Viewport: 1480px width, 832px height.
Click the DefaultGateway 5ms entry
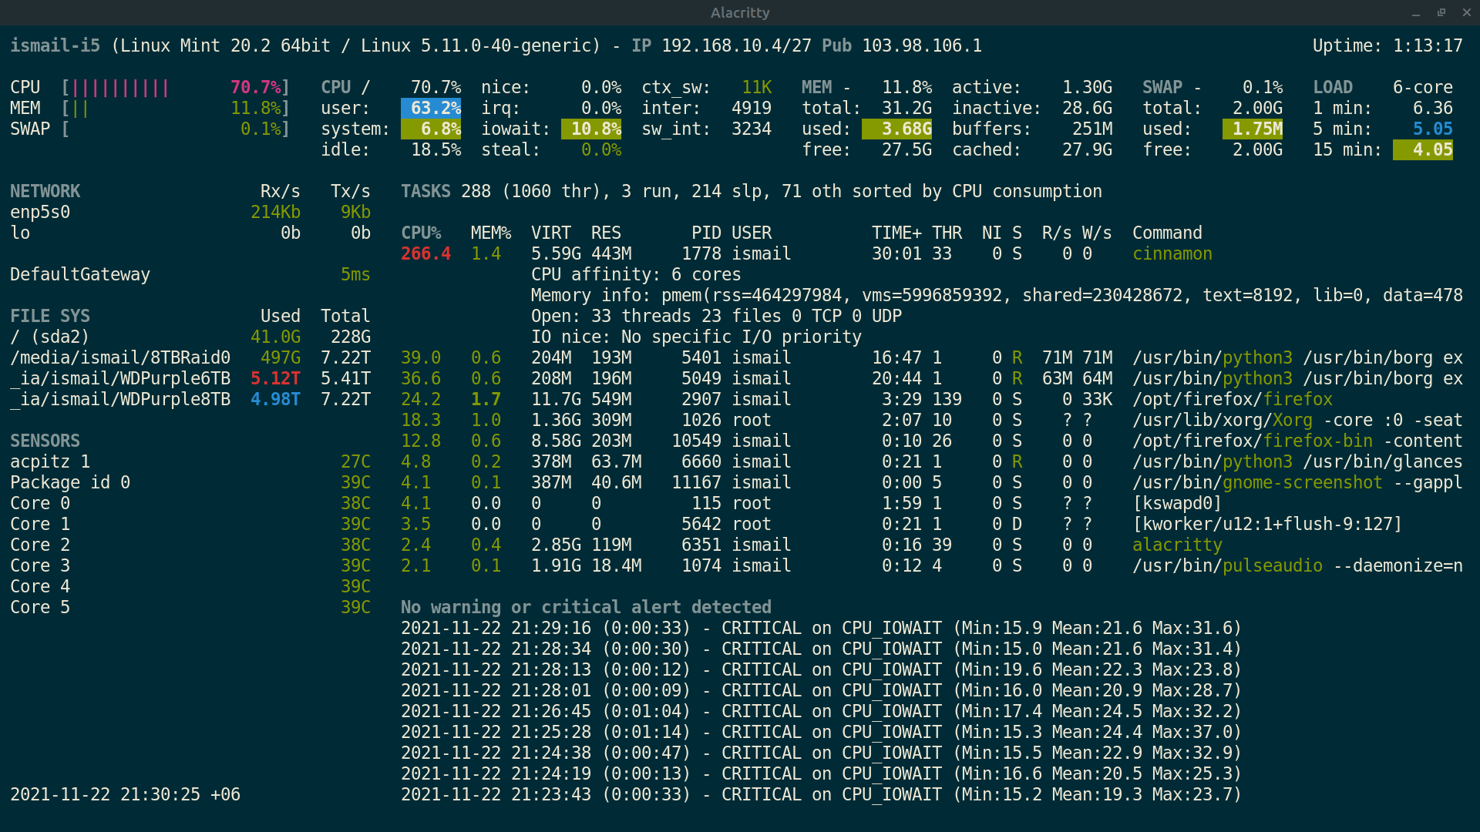click(190, 275)
